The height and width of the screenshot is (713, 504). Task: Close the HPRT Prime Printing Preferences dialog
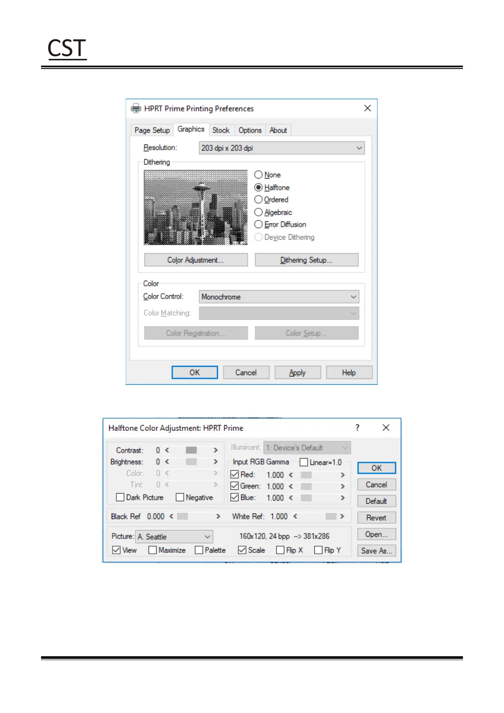pyautogui.click(x=367, y=108)
